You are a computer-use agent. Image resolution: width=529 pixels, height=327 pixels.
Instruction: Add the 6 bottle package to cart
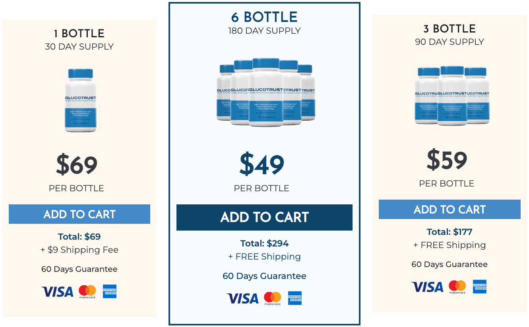pyautogui.click(x=264, y=217)
